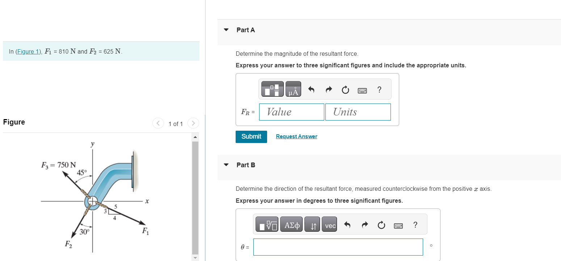Click the help question mark icon in Part B

(415, 225)
